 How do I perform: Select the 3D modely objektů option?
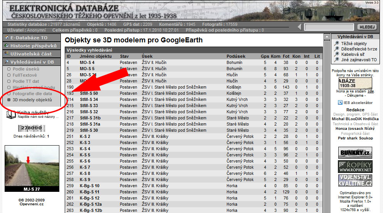tap(32, 100)
